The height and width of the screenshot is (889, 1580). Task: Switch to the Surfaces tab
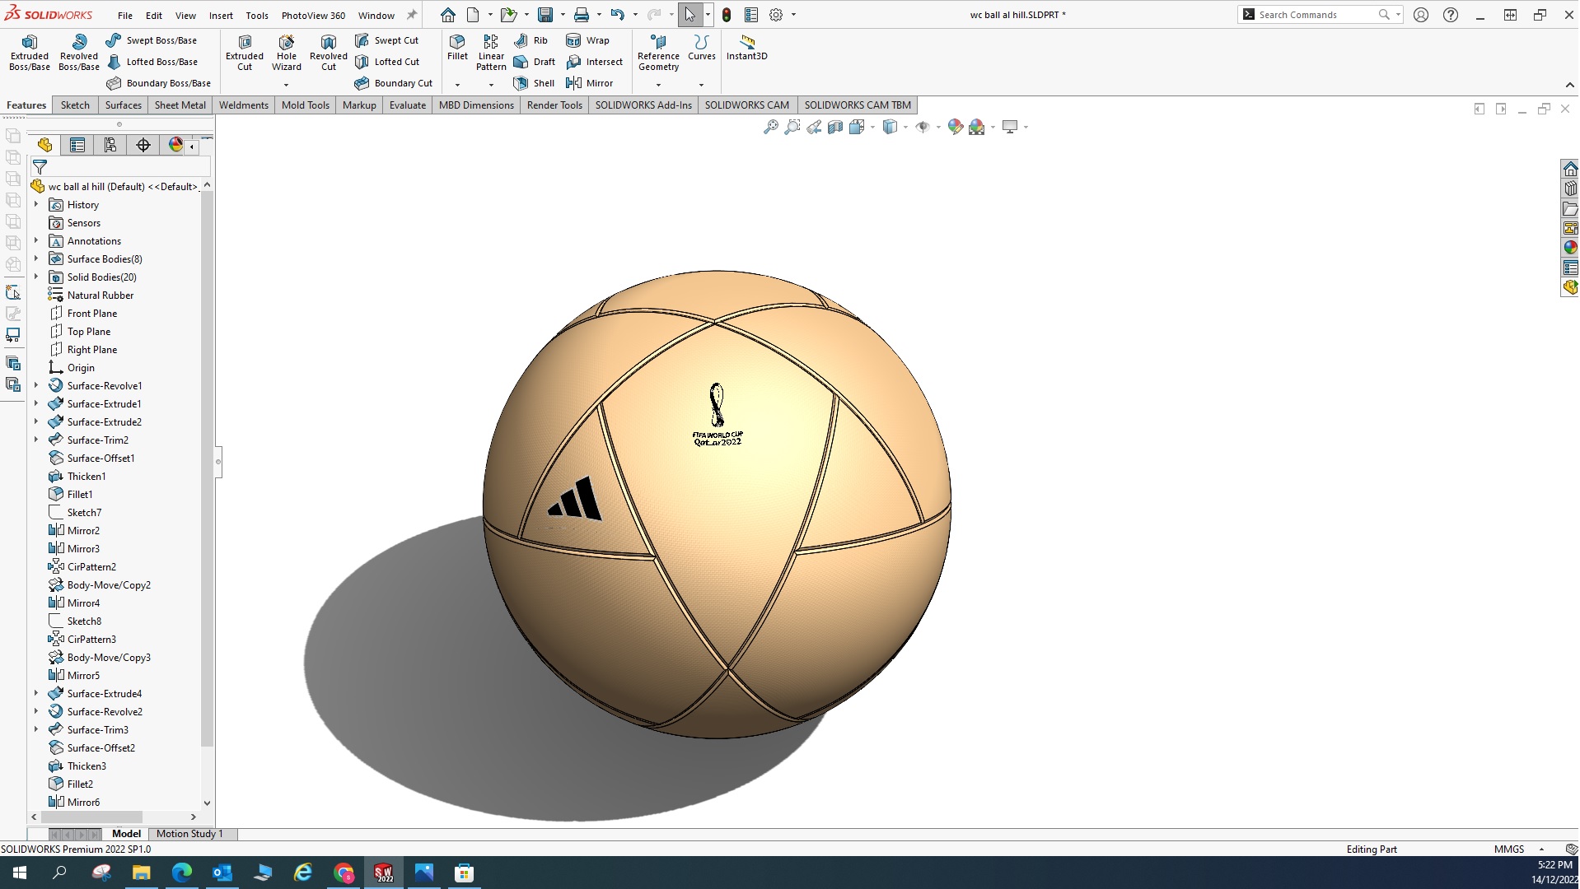click(124, 105)
